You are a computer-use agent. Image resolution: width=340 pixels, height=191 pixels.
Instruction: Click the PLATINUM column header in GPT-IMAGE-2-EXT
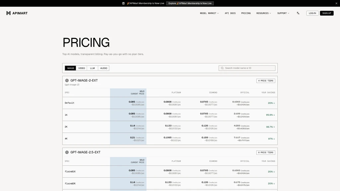[x=176, y=93]
